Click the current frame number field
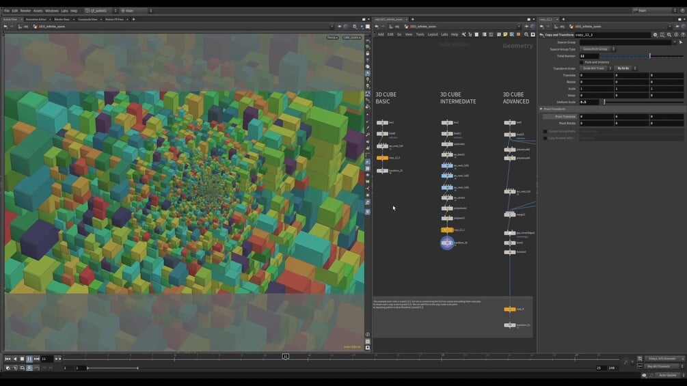The width and height of the screenshot is (687, 386). pos(47,359)
